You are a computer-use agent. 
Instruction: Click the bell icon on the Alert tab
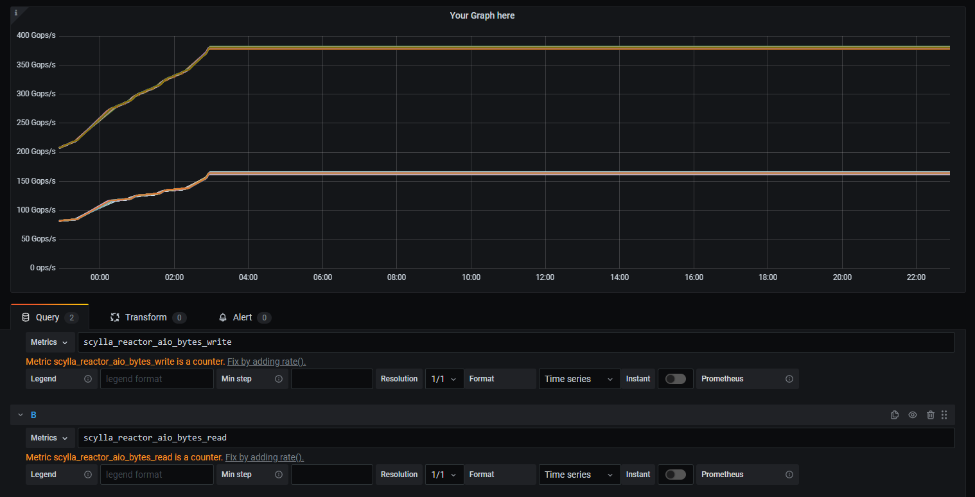tap(222, 317)
